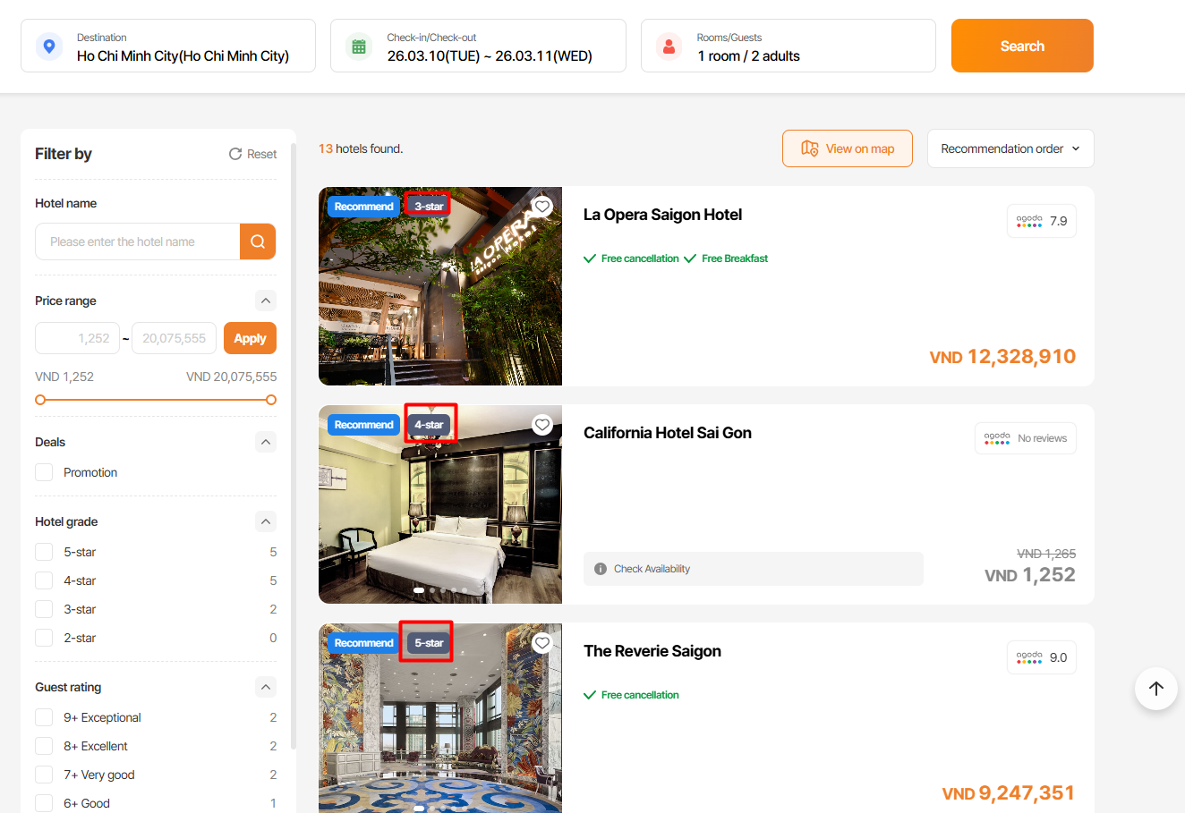
Task: Click the Agoda logo for The Reverie rating
Action: (1029, 657)
